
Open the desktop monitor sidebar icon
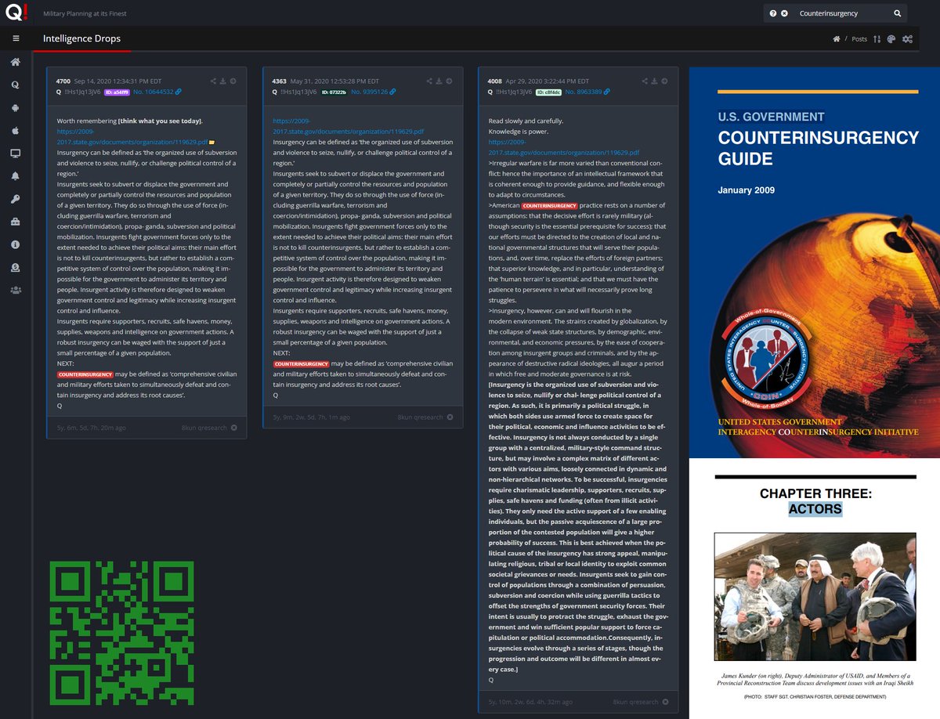(16, 154)
